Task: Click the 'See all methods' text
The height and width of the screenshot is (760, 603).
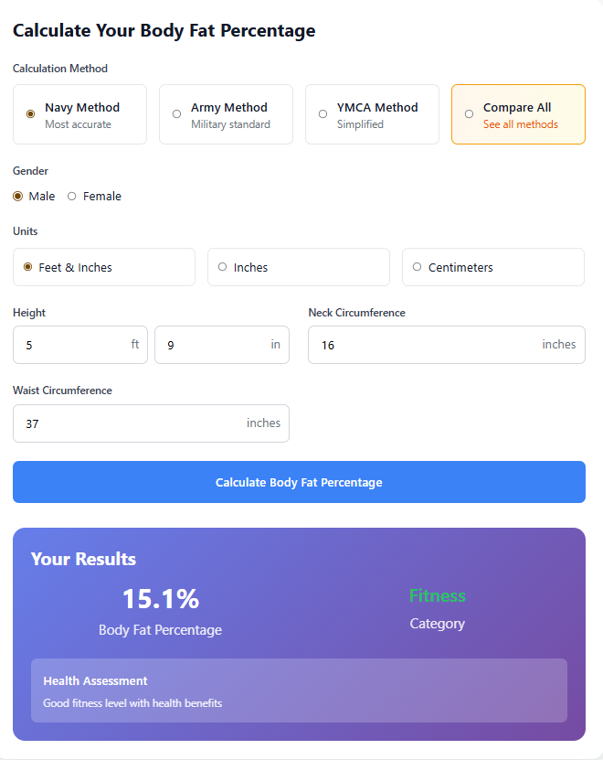Action: pyautogui.click(x=520, y=124)
